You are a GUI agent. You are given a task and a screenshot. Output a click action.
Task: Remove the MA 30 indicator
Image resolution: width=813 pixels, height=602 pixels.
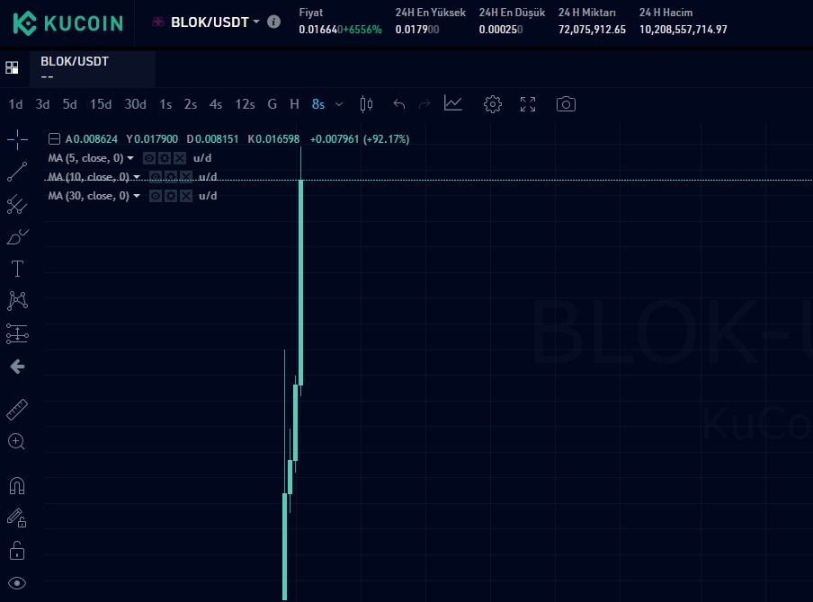pyautogui.click(x=186, y=196)
